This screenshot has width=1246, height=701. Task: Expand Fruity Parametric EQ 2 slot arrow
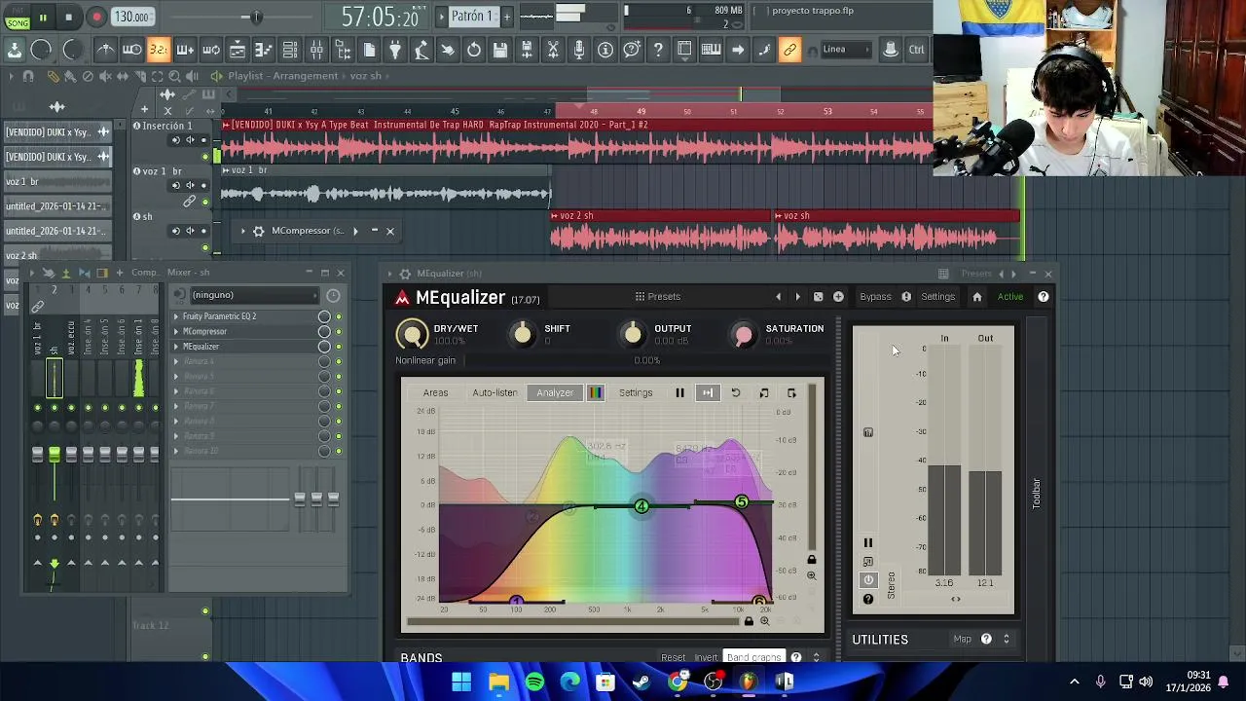tap(176, 316)
